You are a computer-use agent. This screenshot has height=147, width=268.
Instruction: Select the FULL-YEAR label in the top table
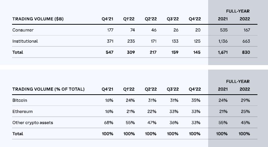pos(238,11)
